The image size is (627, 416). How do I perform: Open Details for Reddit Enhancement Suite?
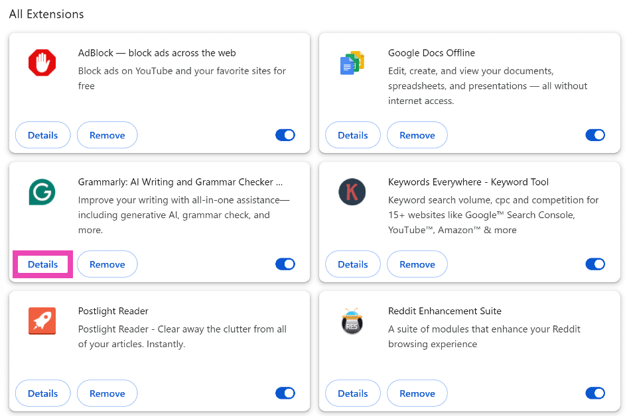(x=353, y=393)
